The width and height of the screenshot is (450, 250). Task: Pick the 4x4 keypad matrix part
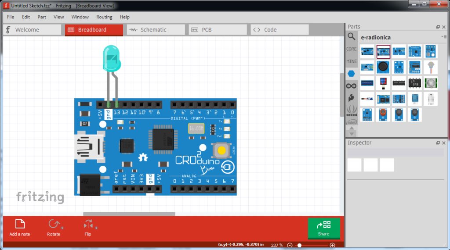[x=383, y=83]
